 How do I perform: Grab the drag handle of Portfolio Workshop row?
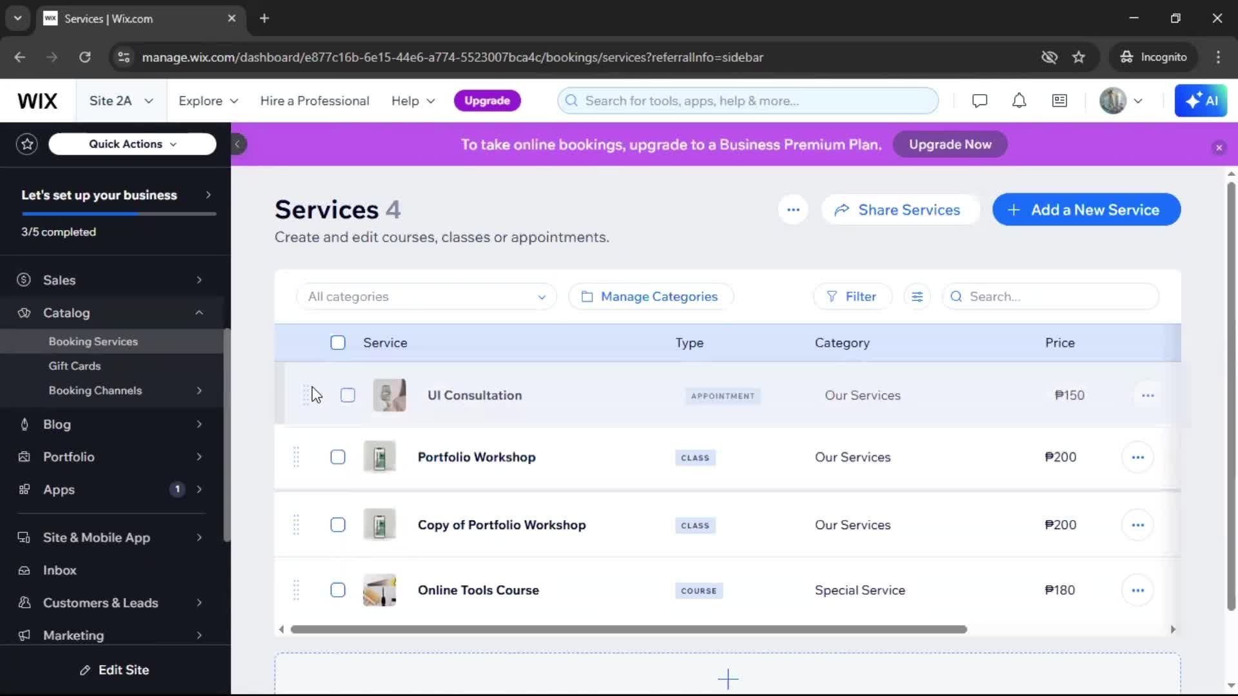pyautogui.click(x=296, y=457)
